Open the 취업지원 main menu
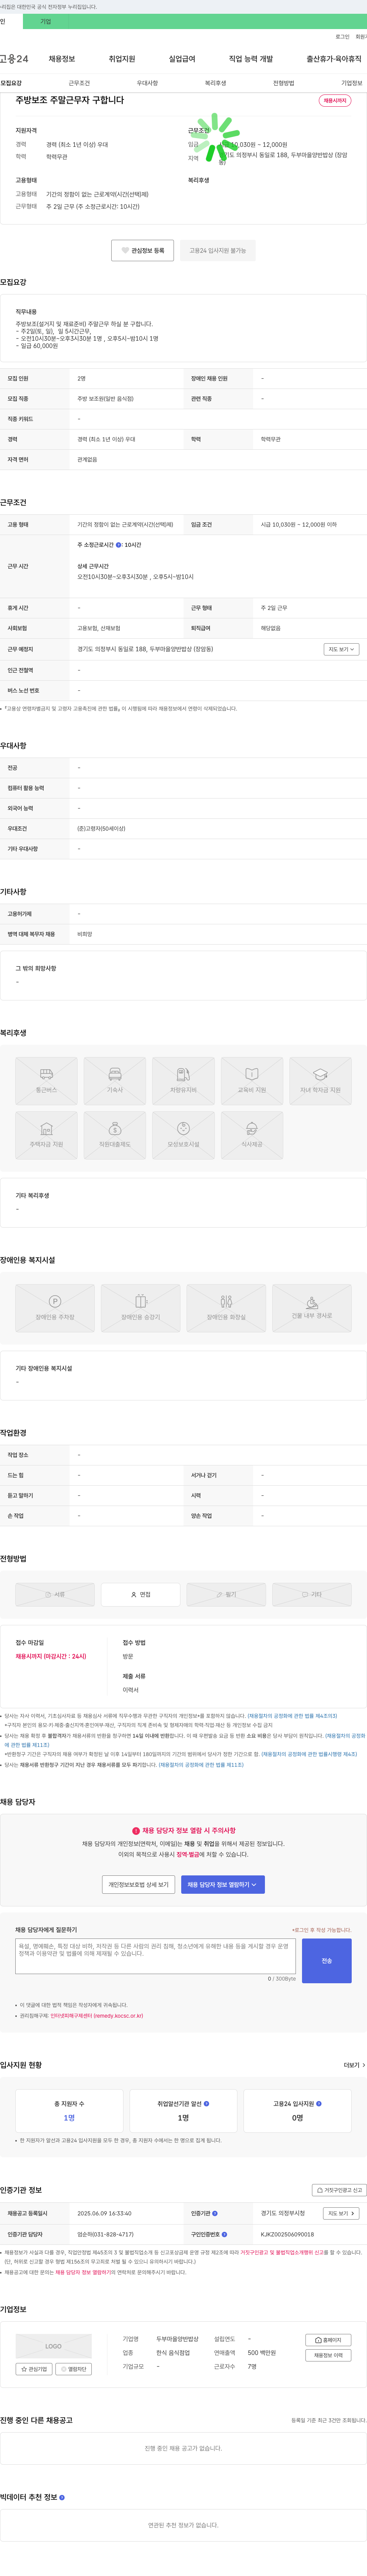367x2576 pixels. 122,59
